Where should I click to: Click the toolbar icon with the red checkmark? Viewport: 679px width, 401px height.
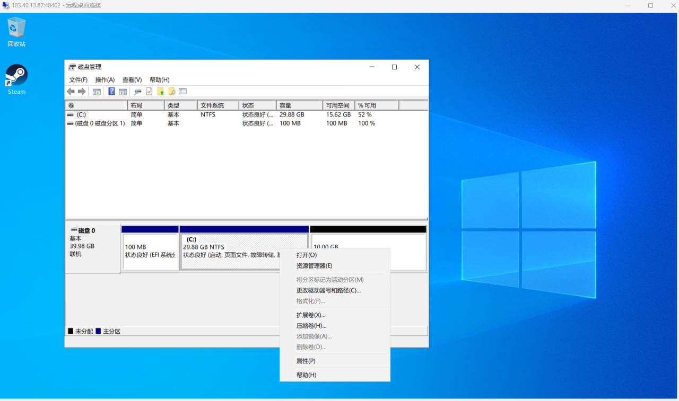(x=149, y=92)
